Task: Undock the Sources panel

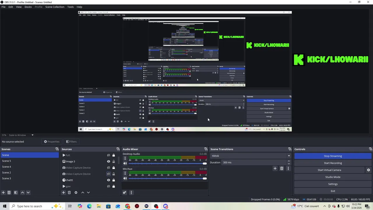Action: coord(118,149)
